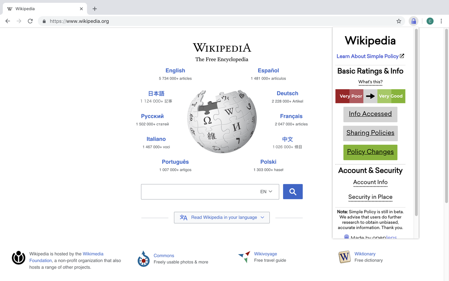Click the popup panel vertical scrollbar
449x281 pixels.
point(416,122)
